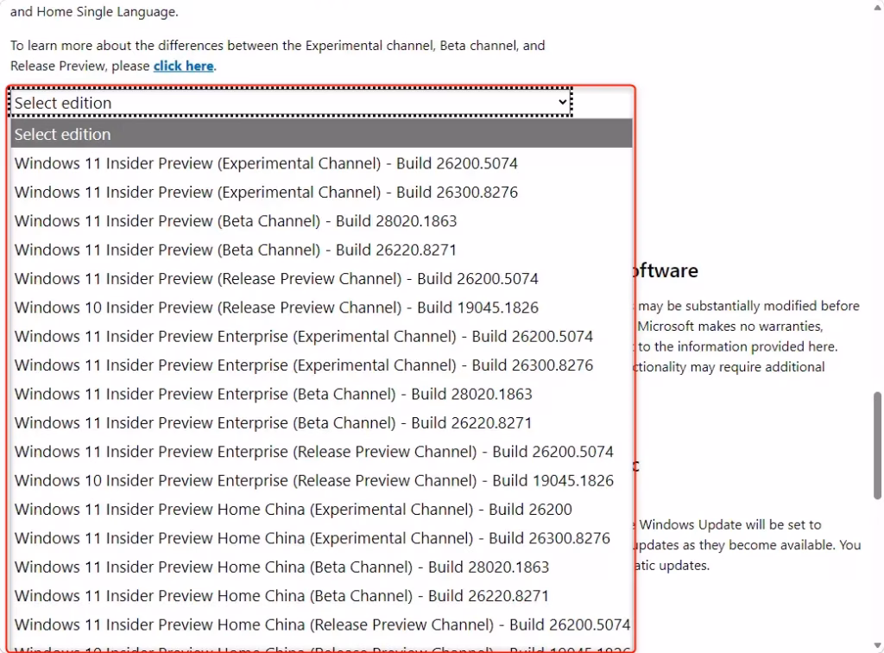This screenshot has width=884, height=653.
Task: Select Windows 11 Home China Experimental Build 26300.8276
Action: coord(313,538)
